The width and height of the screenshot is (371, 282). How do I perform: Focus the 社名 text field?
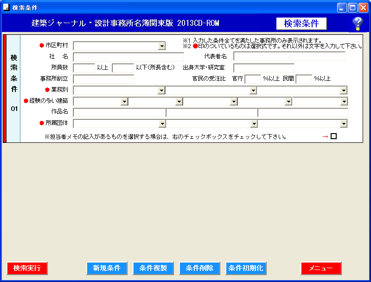point(128,57)
